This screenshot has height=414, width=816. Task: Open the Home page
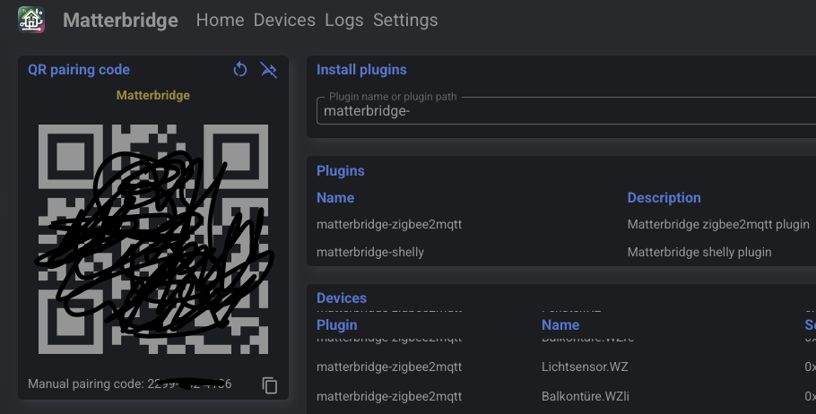click(220, 20)
